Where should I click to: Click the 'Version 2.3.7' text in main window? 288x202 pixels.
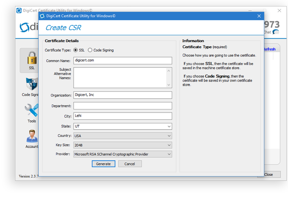pyautogui.click(x=29, y=176)
